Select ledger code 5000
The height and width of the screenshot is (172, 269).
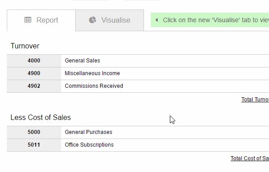click(34, 132)
